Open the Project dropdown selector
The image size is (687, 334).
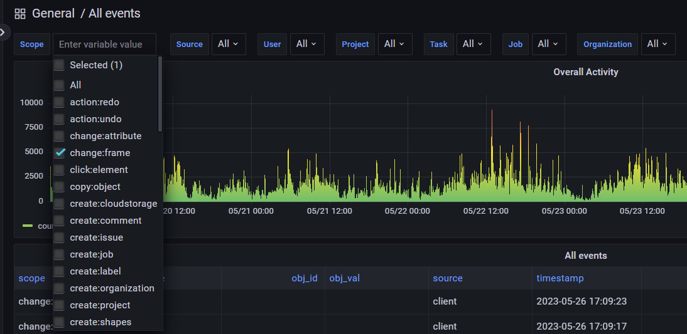(x=394, y=44)
